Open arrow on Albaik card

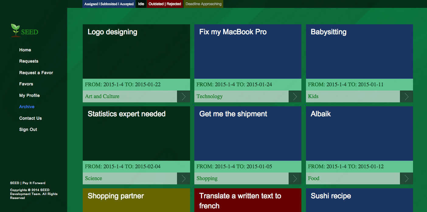click(406, 178)
